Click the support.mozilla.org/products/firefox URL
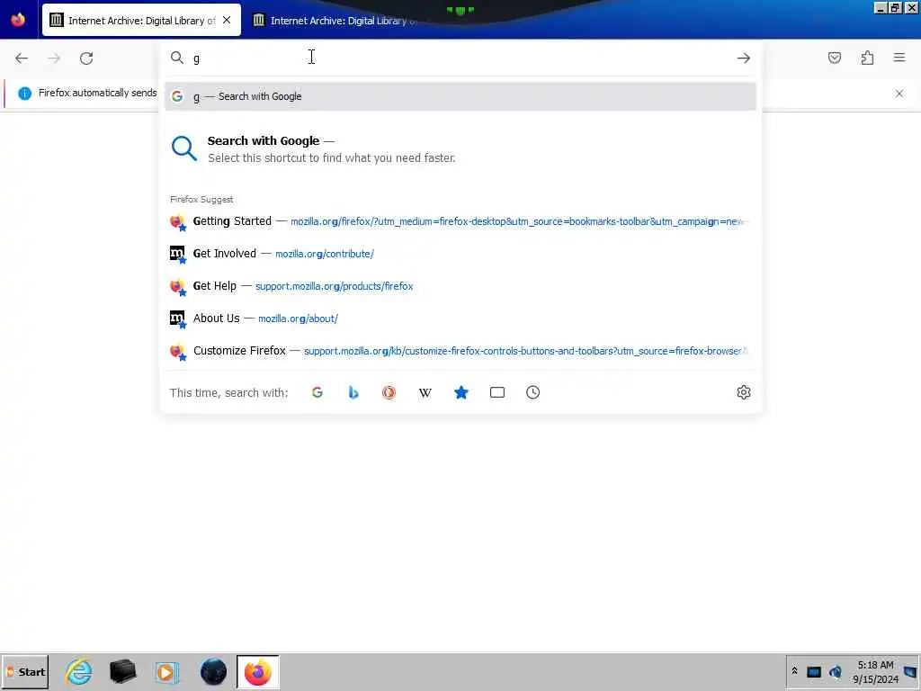The image size is (921, 691). coord(335,286)
